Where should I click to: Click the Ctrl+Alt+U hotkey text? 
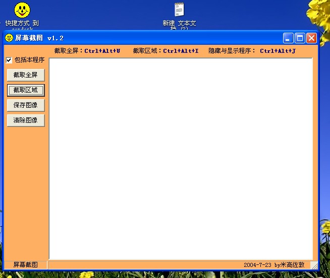click(x=102, y=51)
